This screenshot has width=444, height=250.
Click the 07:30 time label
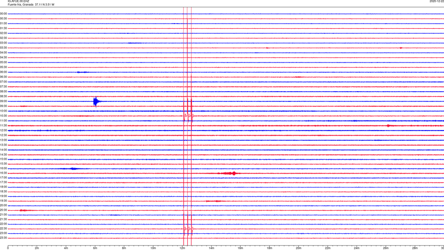pos(3,87)
